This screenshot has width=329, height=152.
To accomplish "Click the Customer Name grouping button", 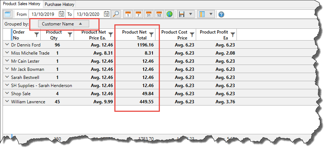I will (63, 24).
